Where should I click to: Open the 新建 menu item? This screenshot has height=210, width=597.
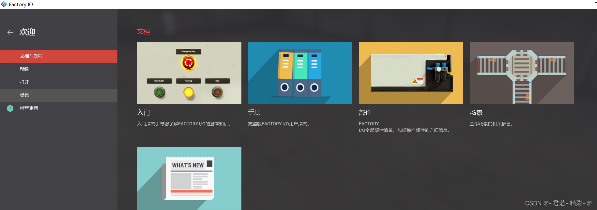point(59,69)
